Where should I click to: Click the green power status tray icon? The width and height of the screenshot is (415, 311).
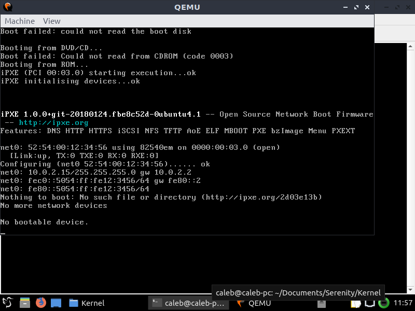[384, 303]
